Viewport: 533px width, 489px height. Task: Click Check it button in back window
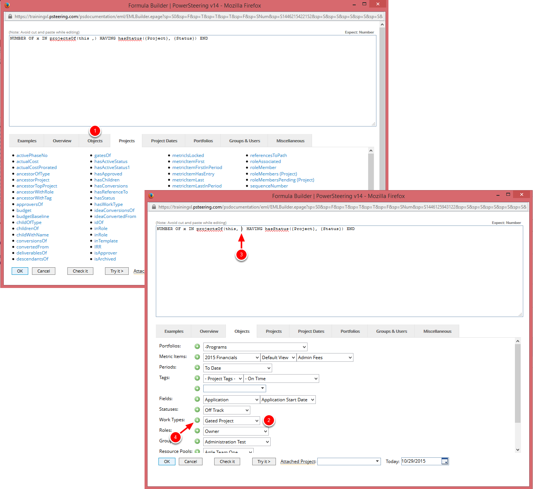pos(80,271)
